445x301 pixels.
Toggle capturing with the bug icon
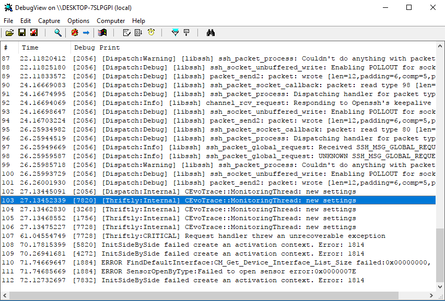pyautogui.click(x=74, y=32)
